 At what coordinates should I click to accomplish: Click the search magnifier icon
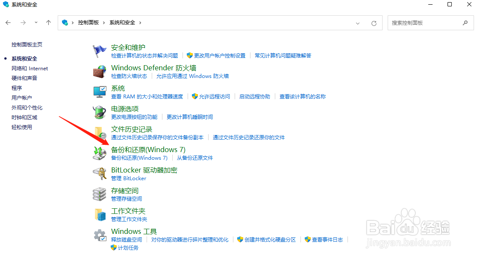[465, 23]
